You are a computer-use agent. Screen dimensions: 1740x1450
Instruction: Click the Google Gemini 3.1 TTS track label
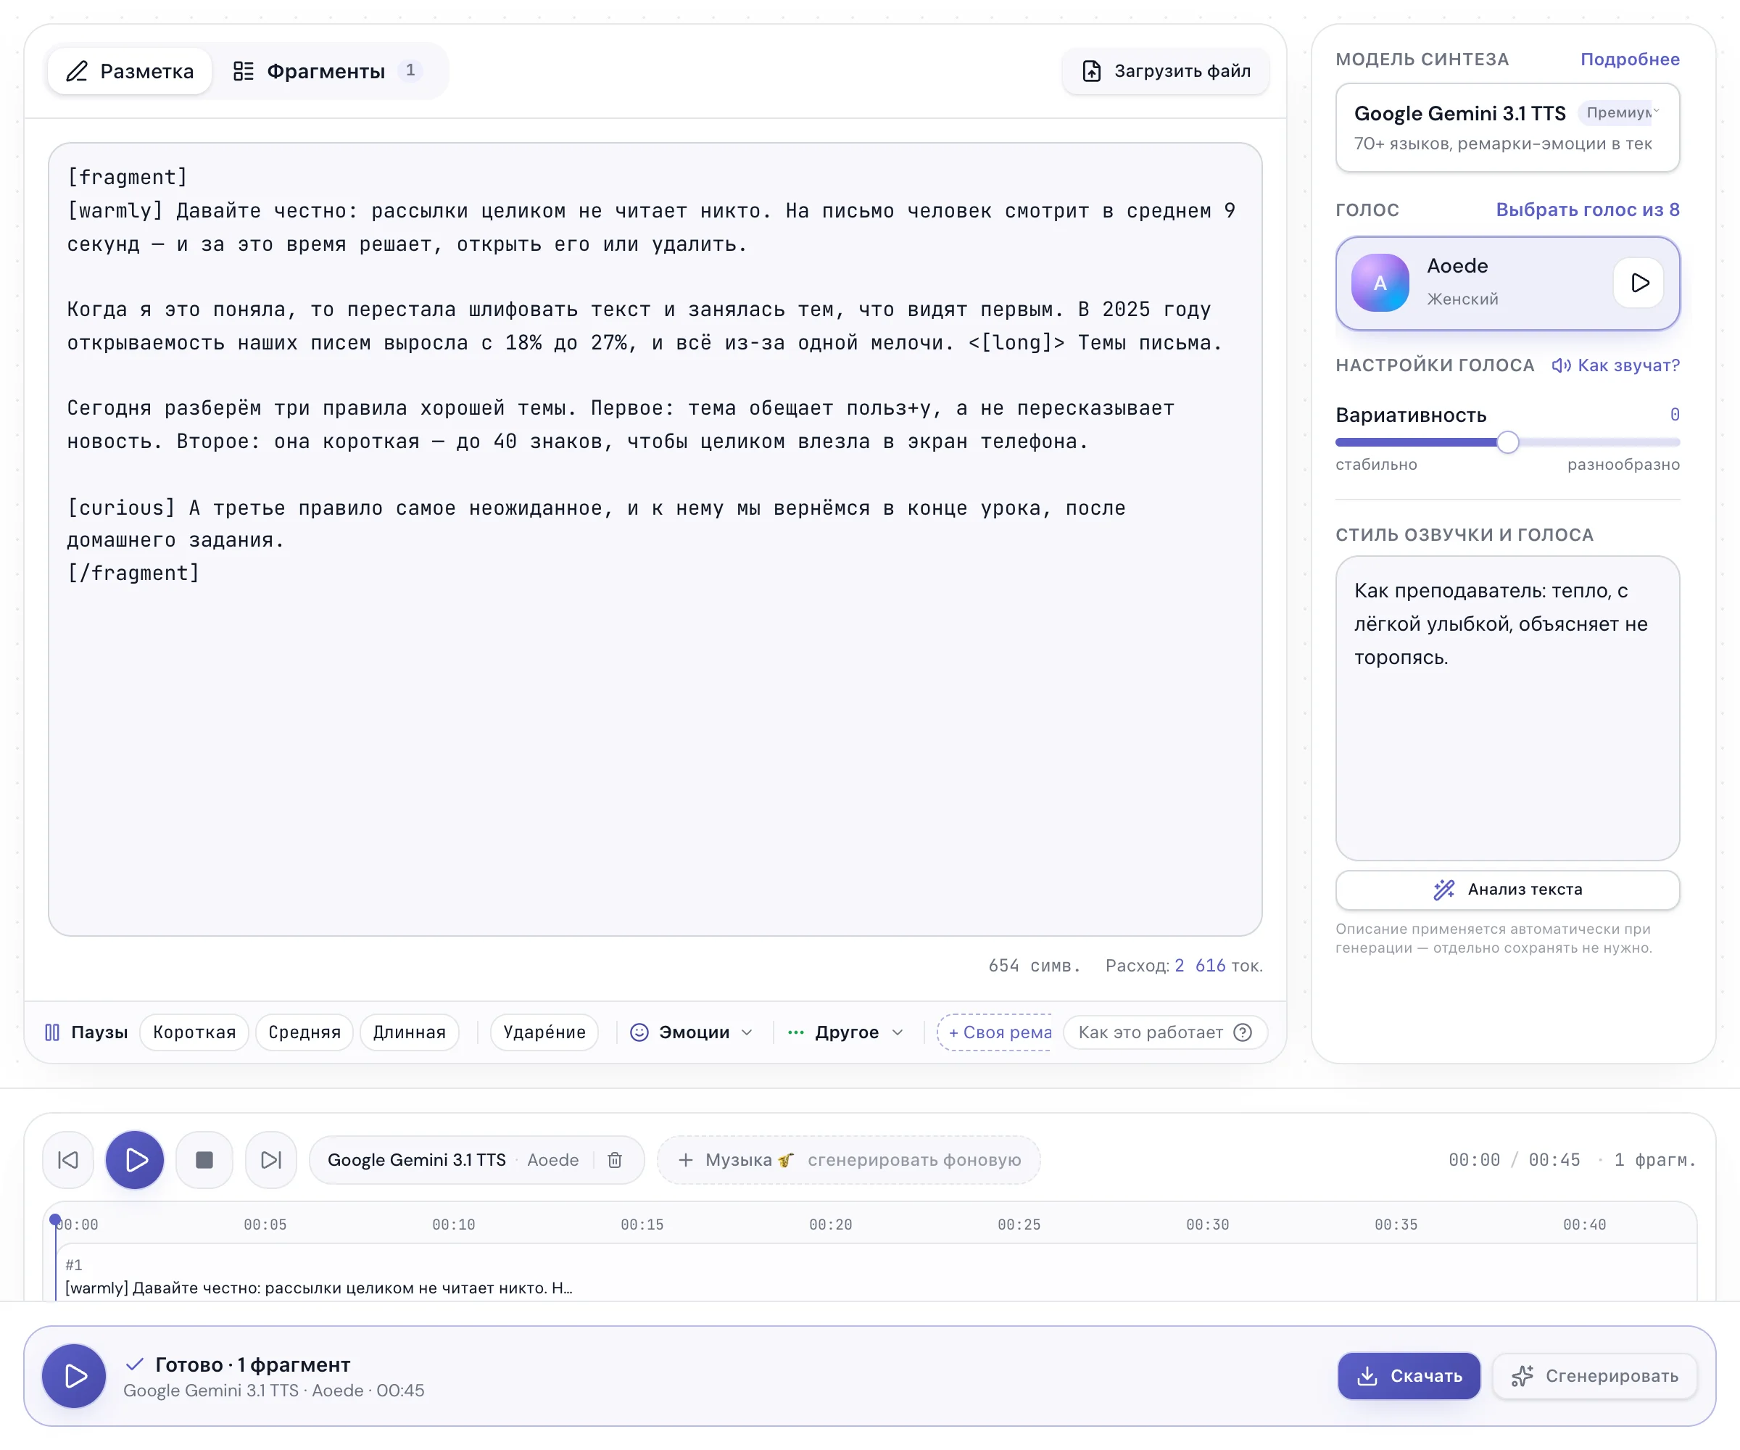(416, 1160)
